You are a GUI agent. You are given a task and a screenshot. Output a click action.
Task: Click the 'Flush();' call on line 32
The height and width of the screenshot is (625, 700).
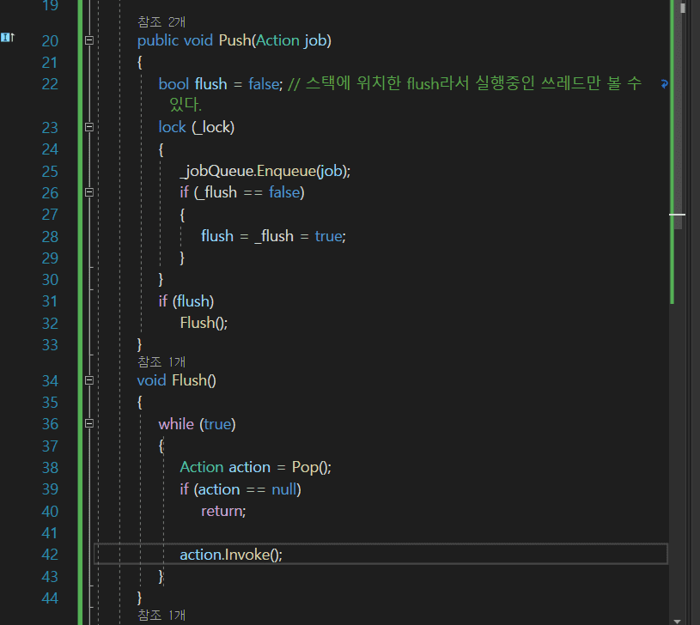pyautogui.click(x=204, y=323)
